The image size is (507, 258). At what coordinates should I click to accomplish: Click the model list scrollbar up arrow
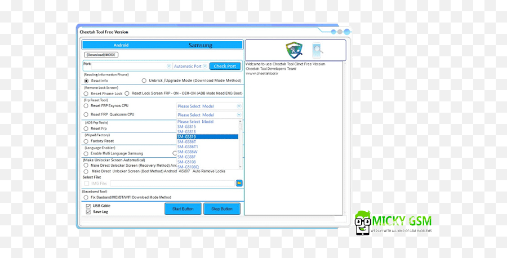click(x=240, y=121)
